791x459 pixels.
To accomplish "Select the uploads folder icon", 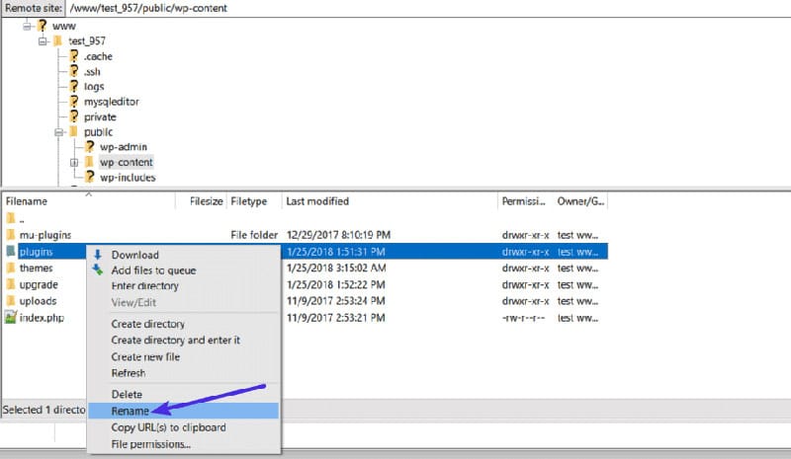I will [x=11, y=301].
